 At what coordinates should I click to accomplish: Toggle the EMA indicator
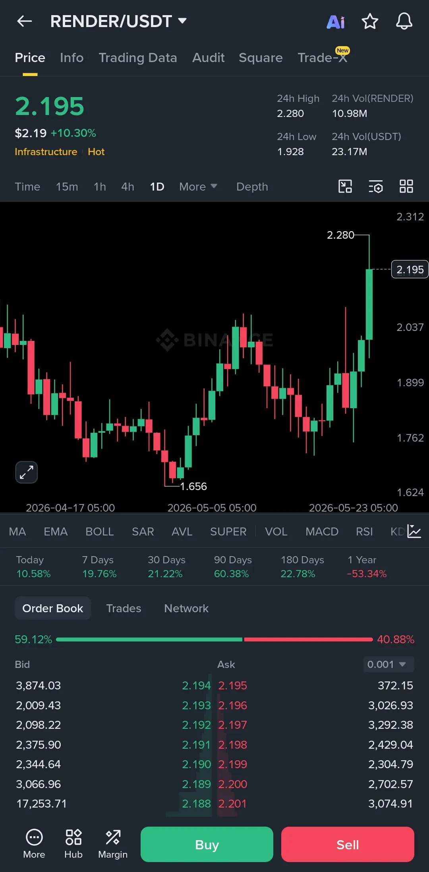coord(56,531)
